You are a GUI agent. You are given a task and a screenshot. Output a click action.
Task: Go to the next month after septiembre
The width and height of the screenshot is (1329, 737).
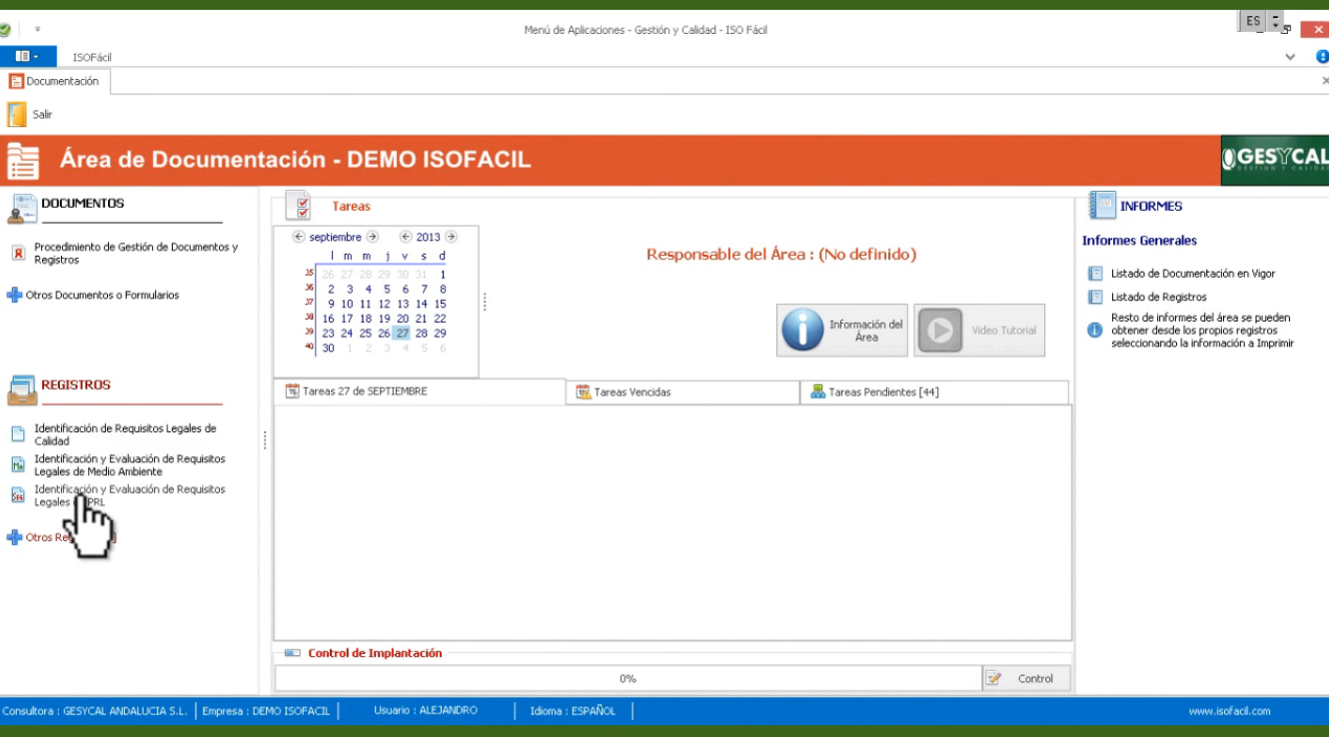[x=373, y=238]
